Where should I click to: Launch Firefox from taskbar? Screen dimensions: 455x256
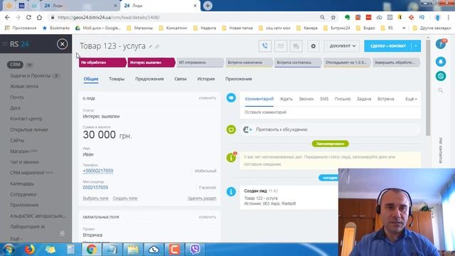click(30, 250)
